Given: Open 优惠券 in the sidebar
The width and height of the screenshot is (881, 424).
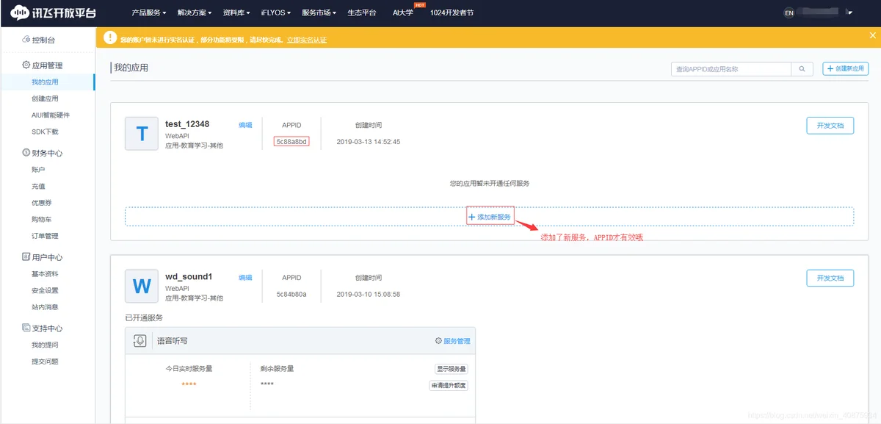Looking at the screenshot, I should coord(41,203).
